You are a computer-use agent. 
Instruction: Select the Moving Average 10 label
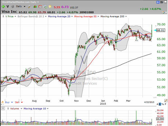point(35,109)
